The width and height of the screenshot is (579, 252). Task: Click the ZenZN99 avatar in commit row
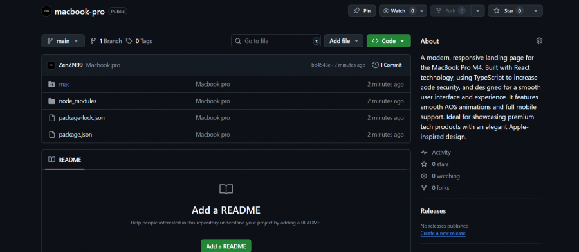(x=51, y=65)
